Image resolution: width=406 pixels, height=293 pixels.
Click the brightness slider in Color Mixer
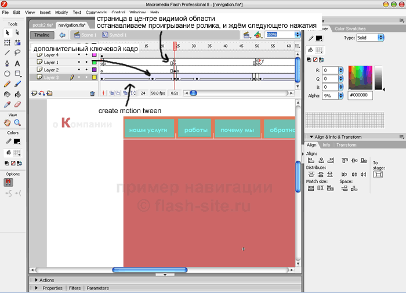[x=378, y=78]
